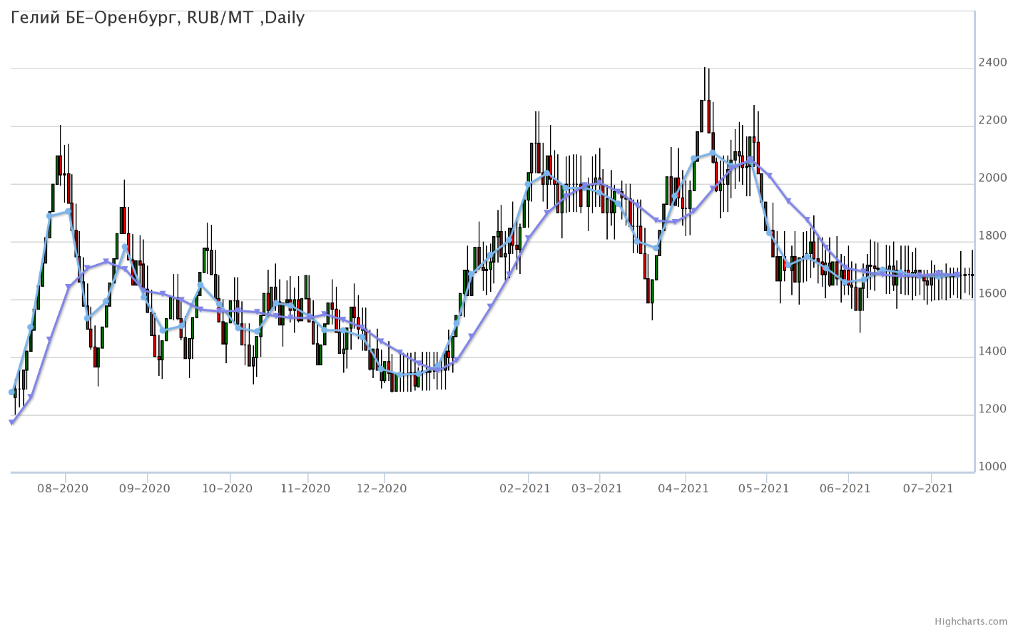This screenshot has height=630, width=1018.
Task: Click the 2000 price axis label
Action: coord(992,178)
